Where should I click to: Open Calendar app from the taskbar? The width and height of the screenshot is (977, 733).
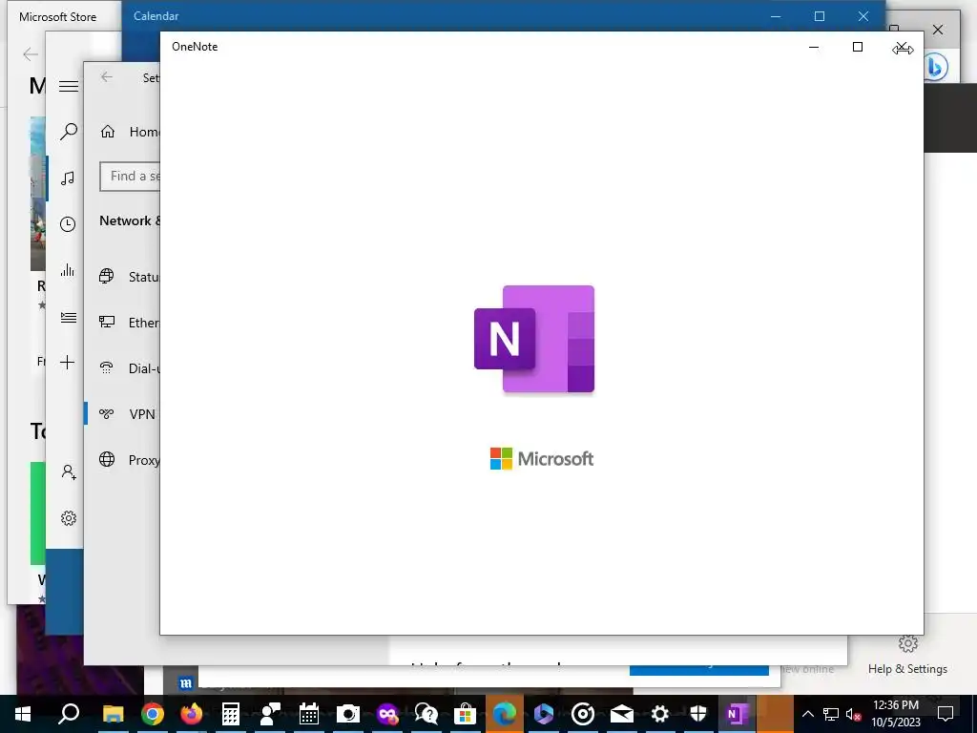coord(309,714)
